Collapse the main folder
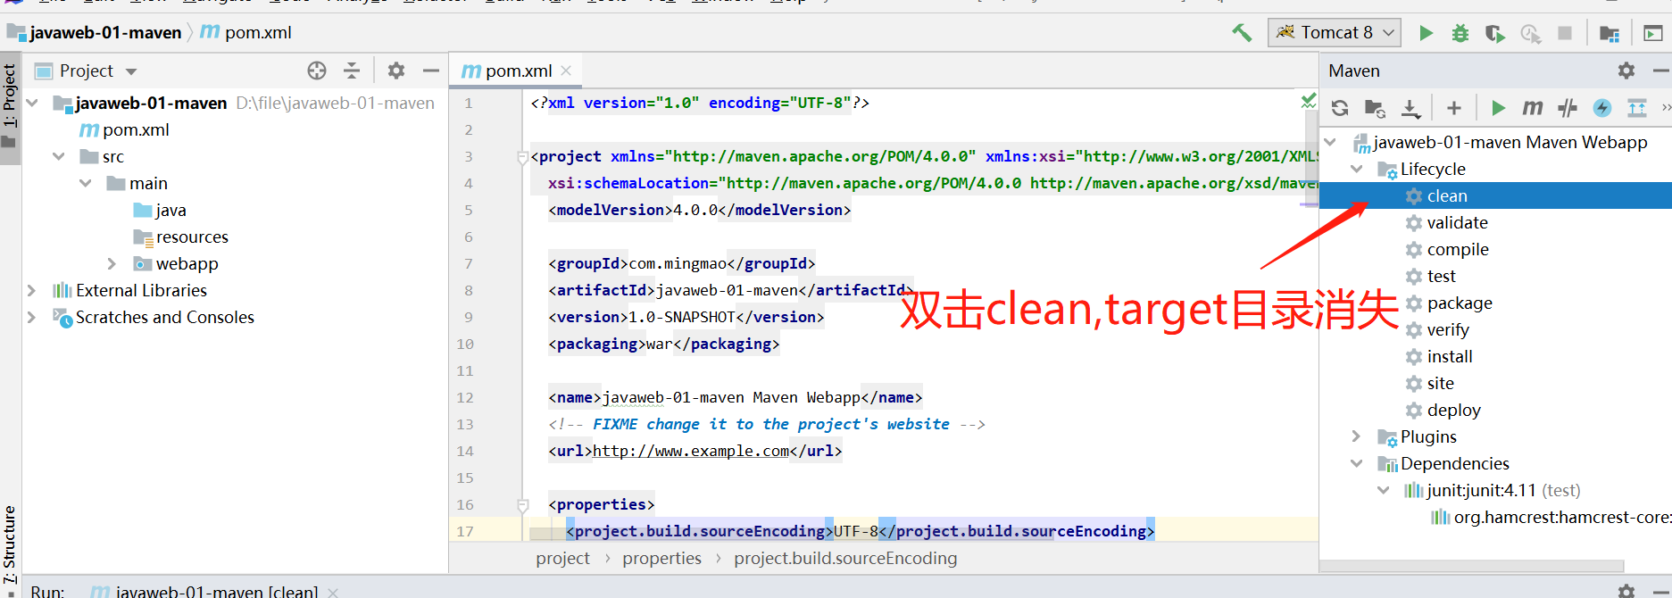The image size is (1672, 598). [x=86, y=183]
